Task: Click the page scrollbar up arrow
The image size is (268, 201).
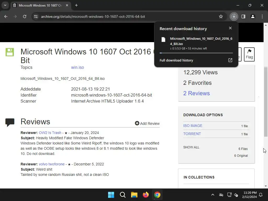Action: (266, 25)
